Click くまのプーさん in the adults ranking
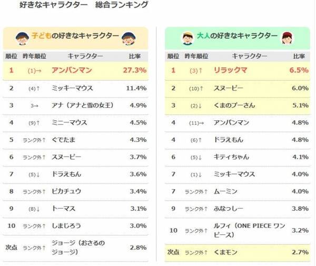This screenshot has height=266, width=316. 234,105
